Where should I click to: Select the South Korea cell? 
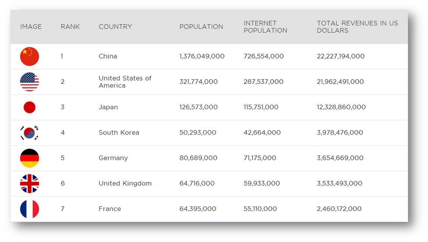[x=119, y=133]
